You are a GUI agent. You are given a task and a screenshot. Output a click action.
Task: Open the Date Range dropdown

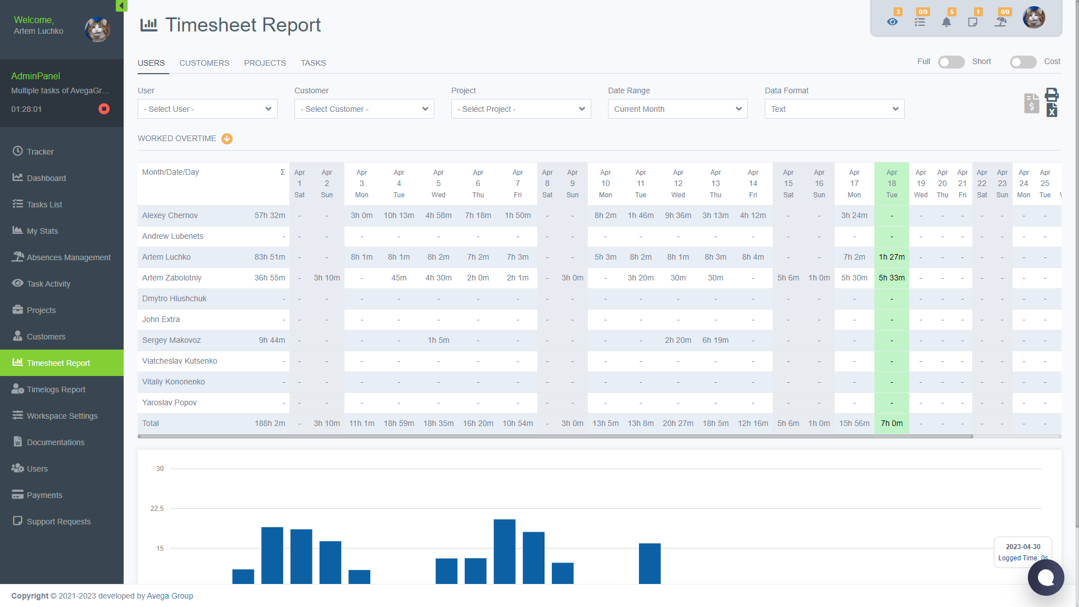point(677,109)
